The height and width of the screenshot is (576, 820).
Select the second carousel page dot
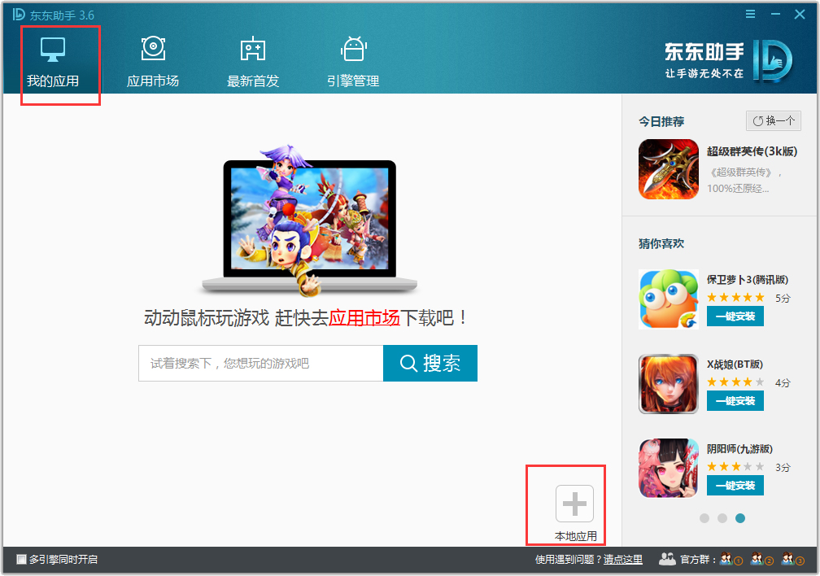tap(722, 518)
